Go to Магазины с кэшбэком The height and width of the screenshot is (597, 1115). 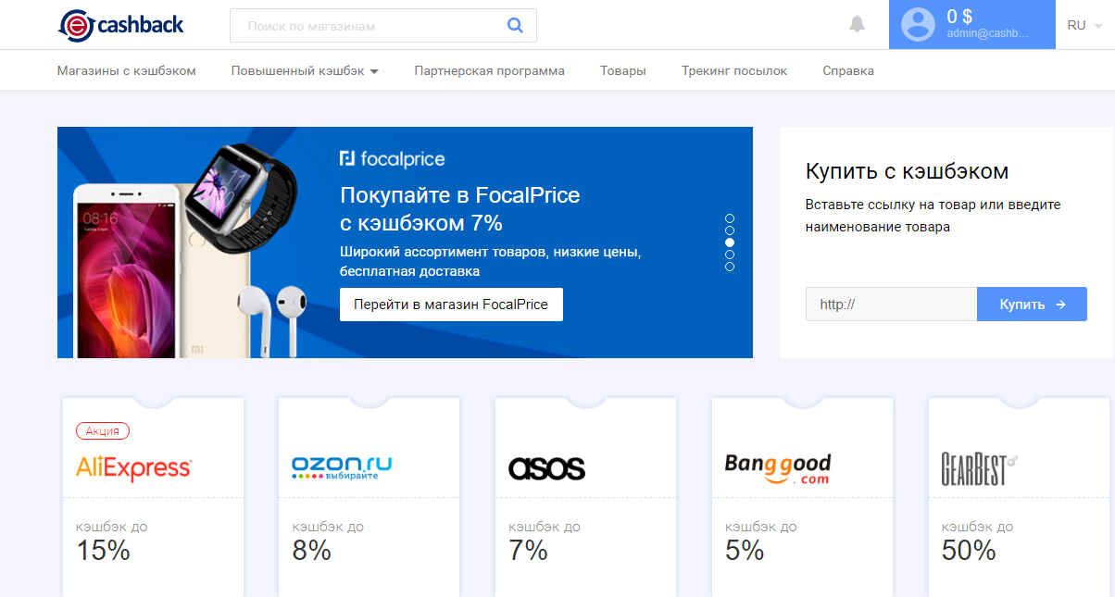tap(127, 71)
